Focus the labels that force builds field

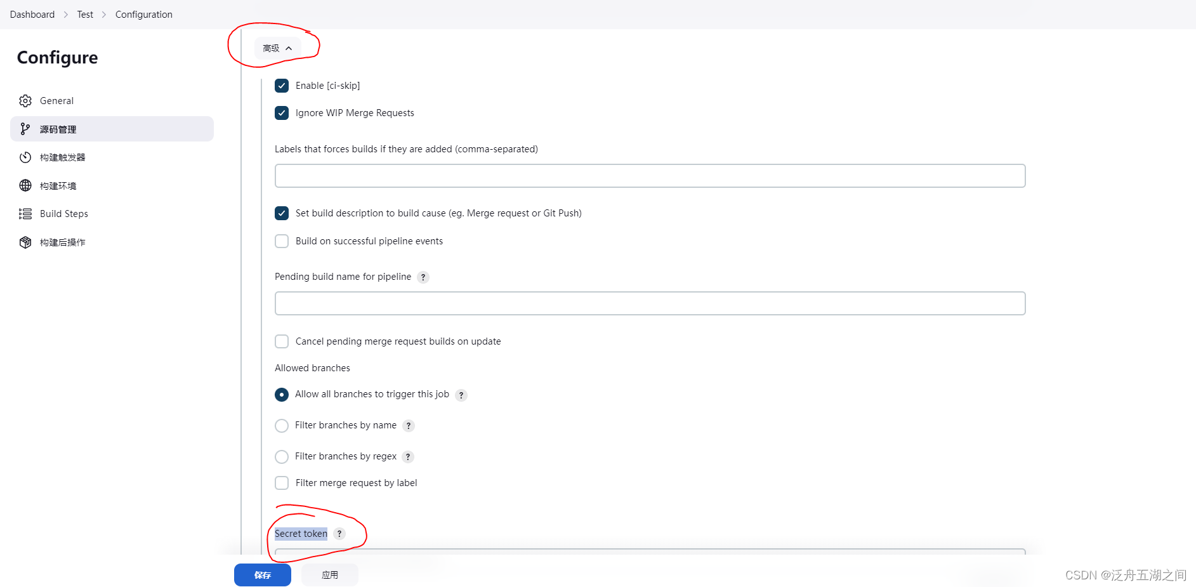pos(650,176)
